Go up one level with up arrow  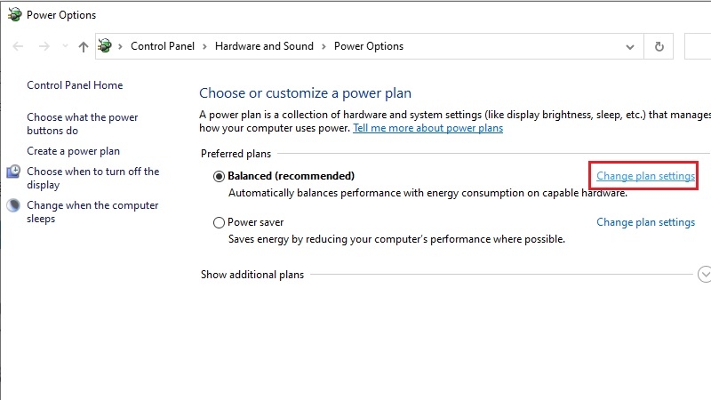point(83,46)
